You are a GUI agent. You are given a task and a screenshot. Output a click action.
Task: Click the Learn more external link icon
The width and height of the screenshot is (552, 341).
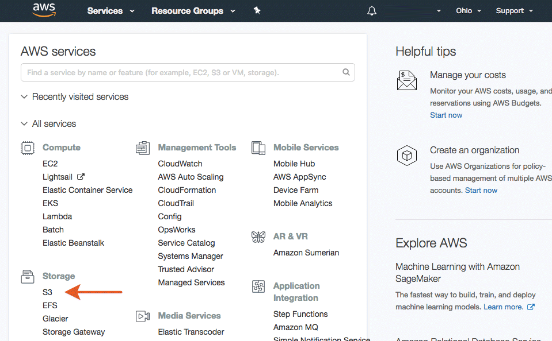531,307
